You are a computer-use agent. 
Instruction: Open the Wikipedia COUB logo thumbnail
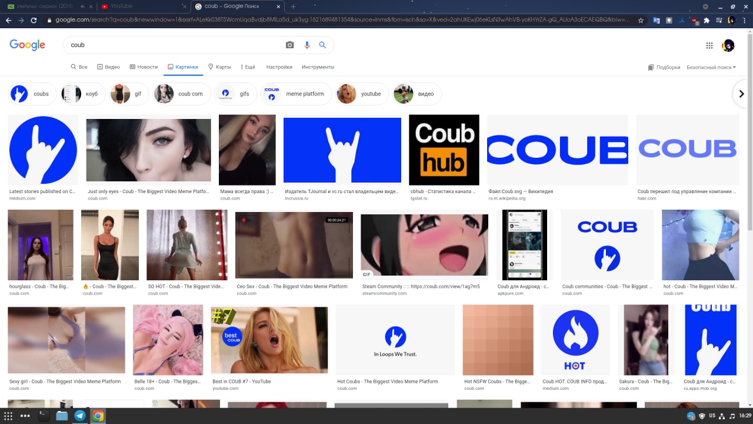[x=558, y=150]
